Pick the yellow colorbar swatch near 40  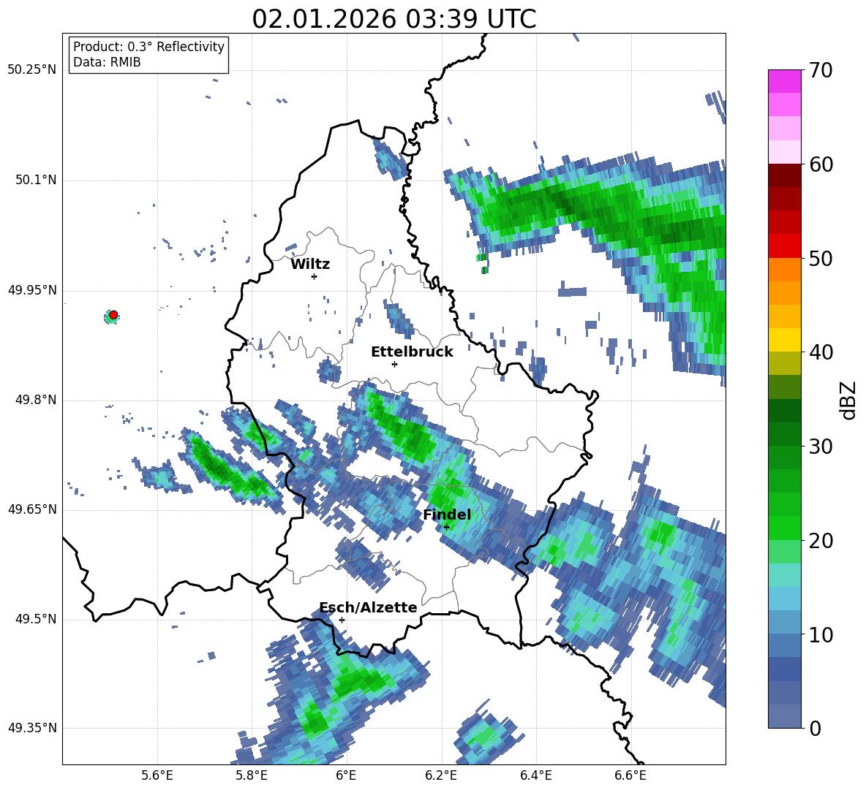784,340
